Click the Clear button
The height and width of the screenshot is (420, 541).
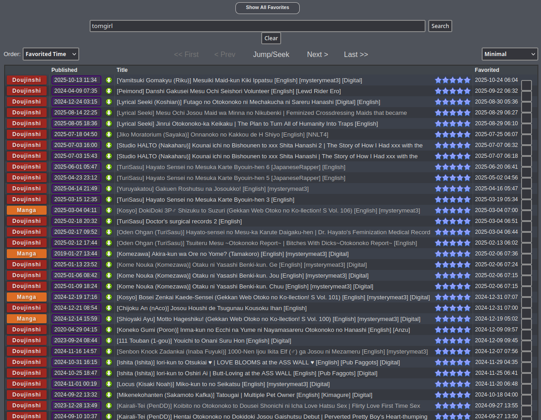tap(271, 38)
